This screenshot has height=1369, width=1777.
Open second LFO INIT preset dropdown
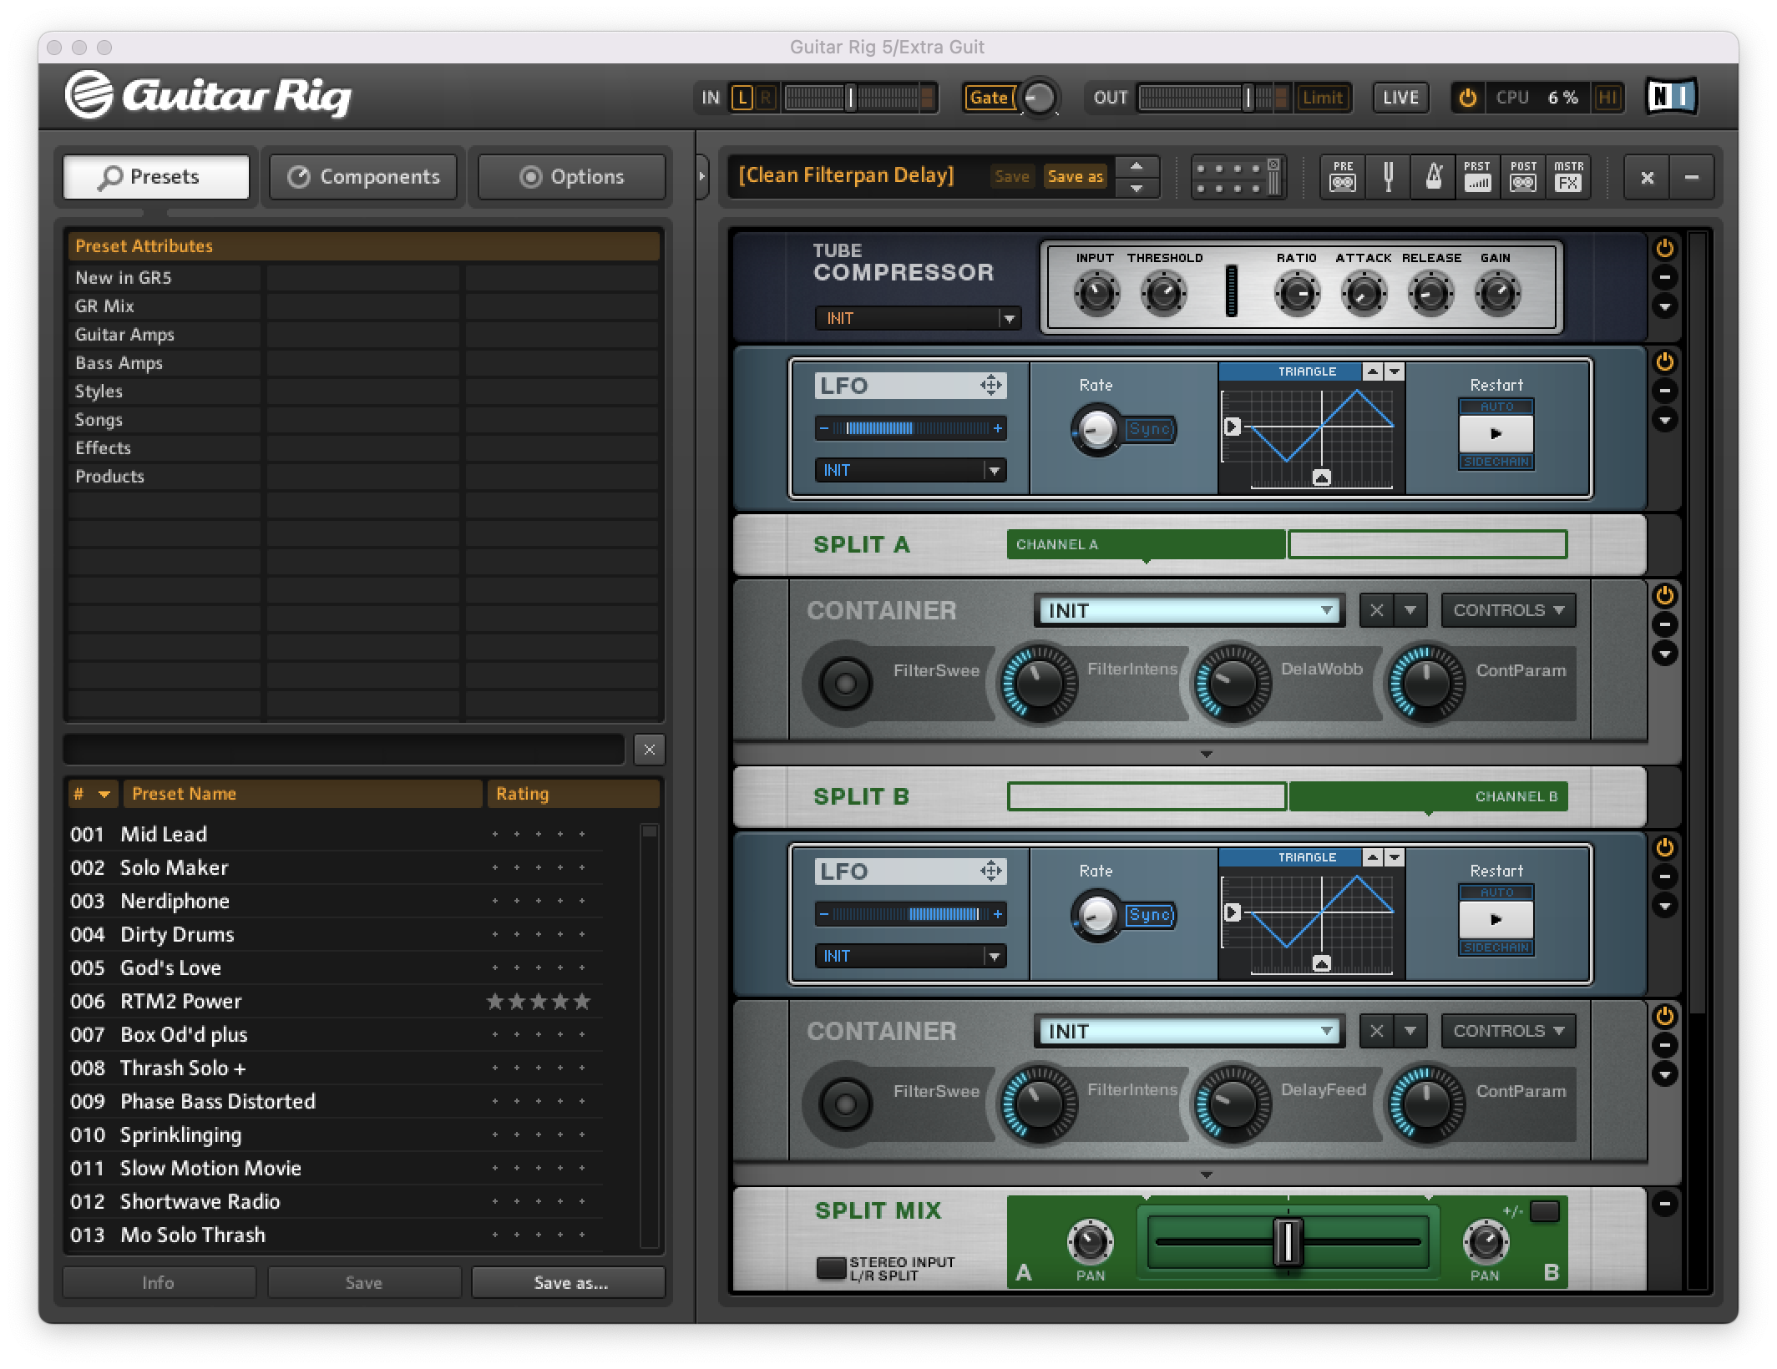click(910, 956)
